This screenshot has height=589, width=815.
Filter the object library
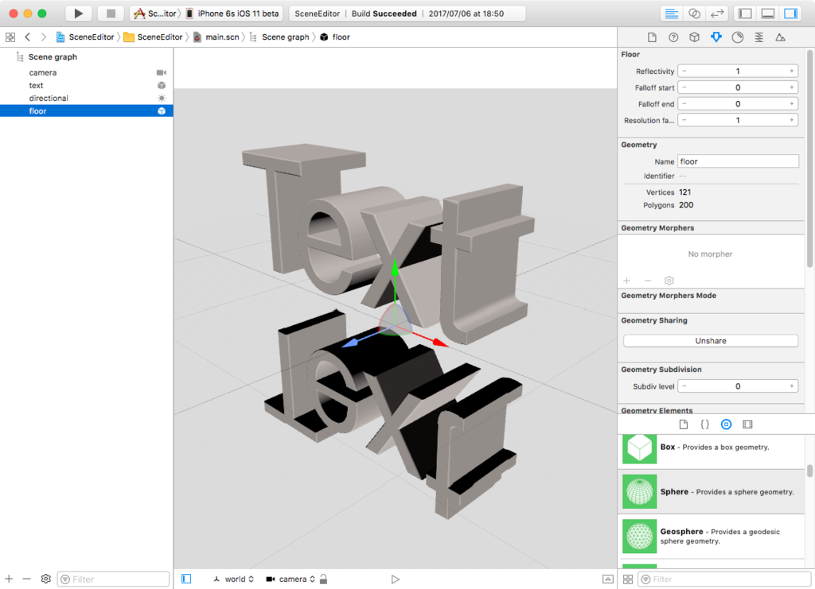[724, 579]
